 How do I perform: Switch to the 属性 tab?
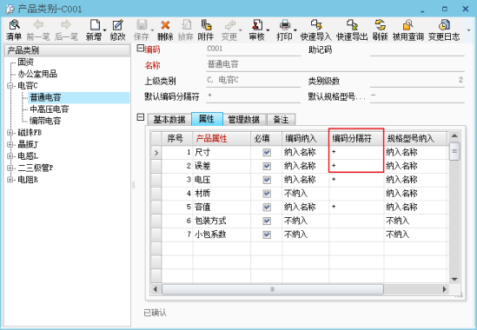pos(207,119)
